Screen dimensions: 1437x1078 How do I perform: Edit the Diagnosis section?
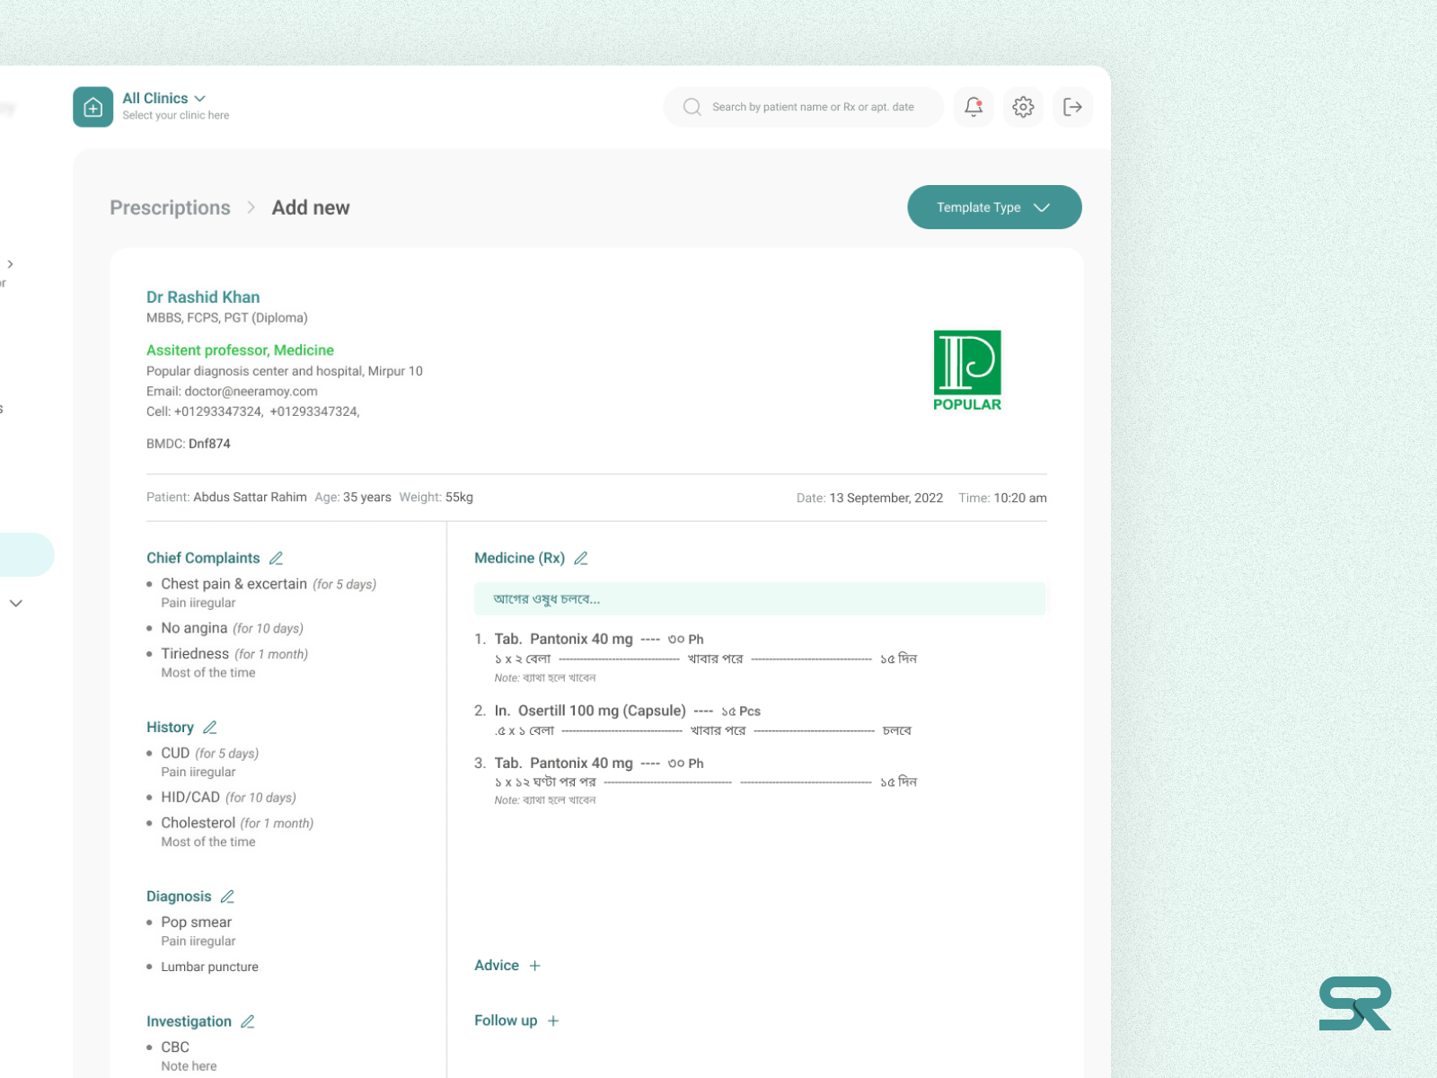point(227,896)
